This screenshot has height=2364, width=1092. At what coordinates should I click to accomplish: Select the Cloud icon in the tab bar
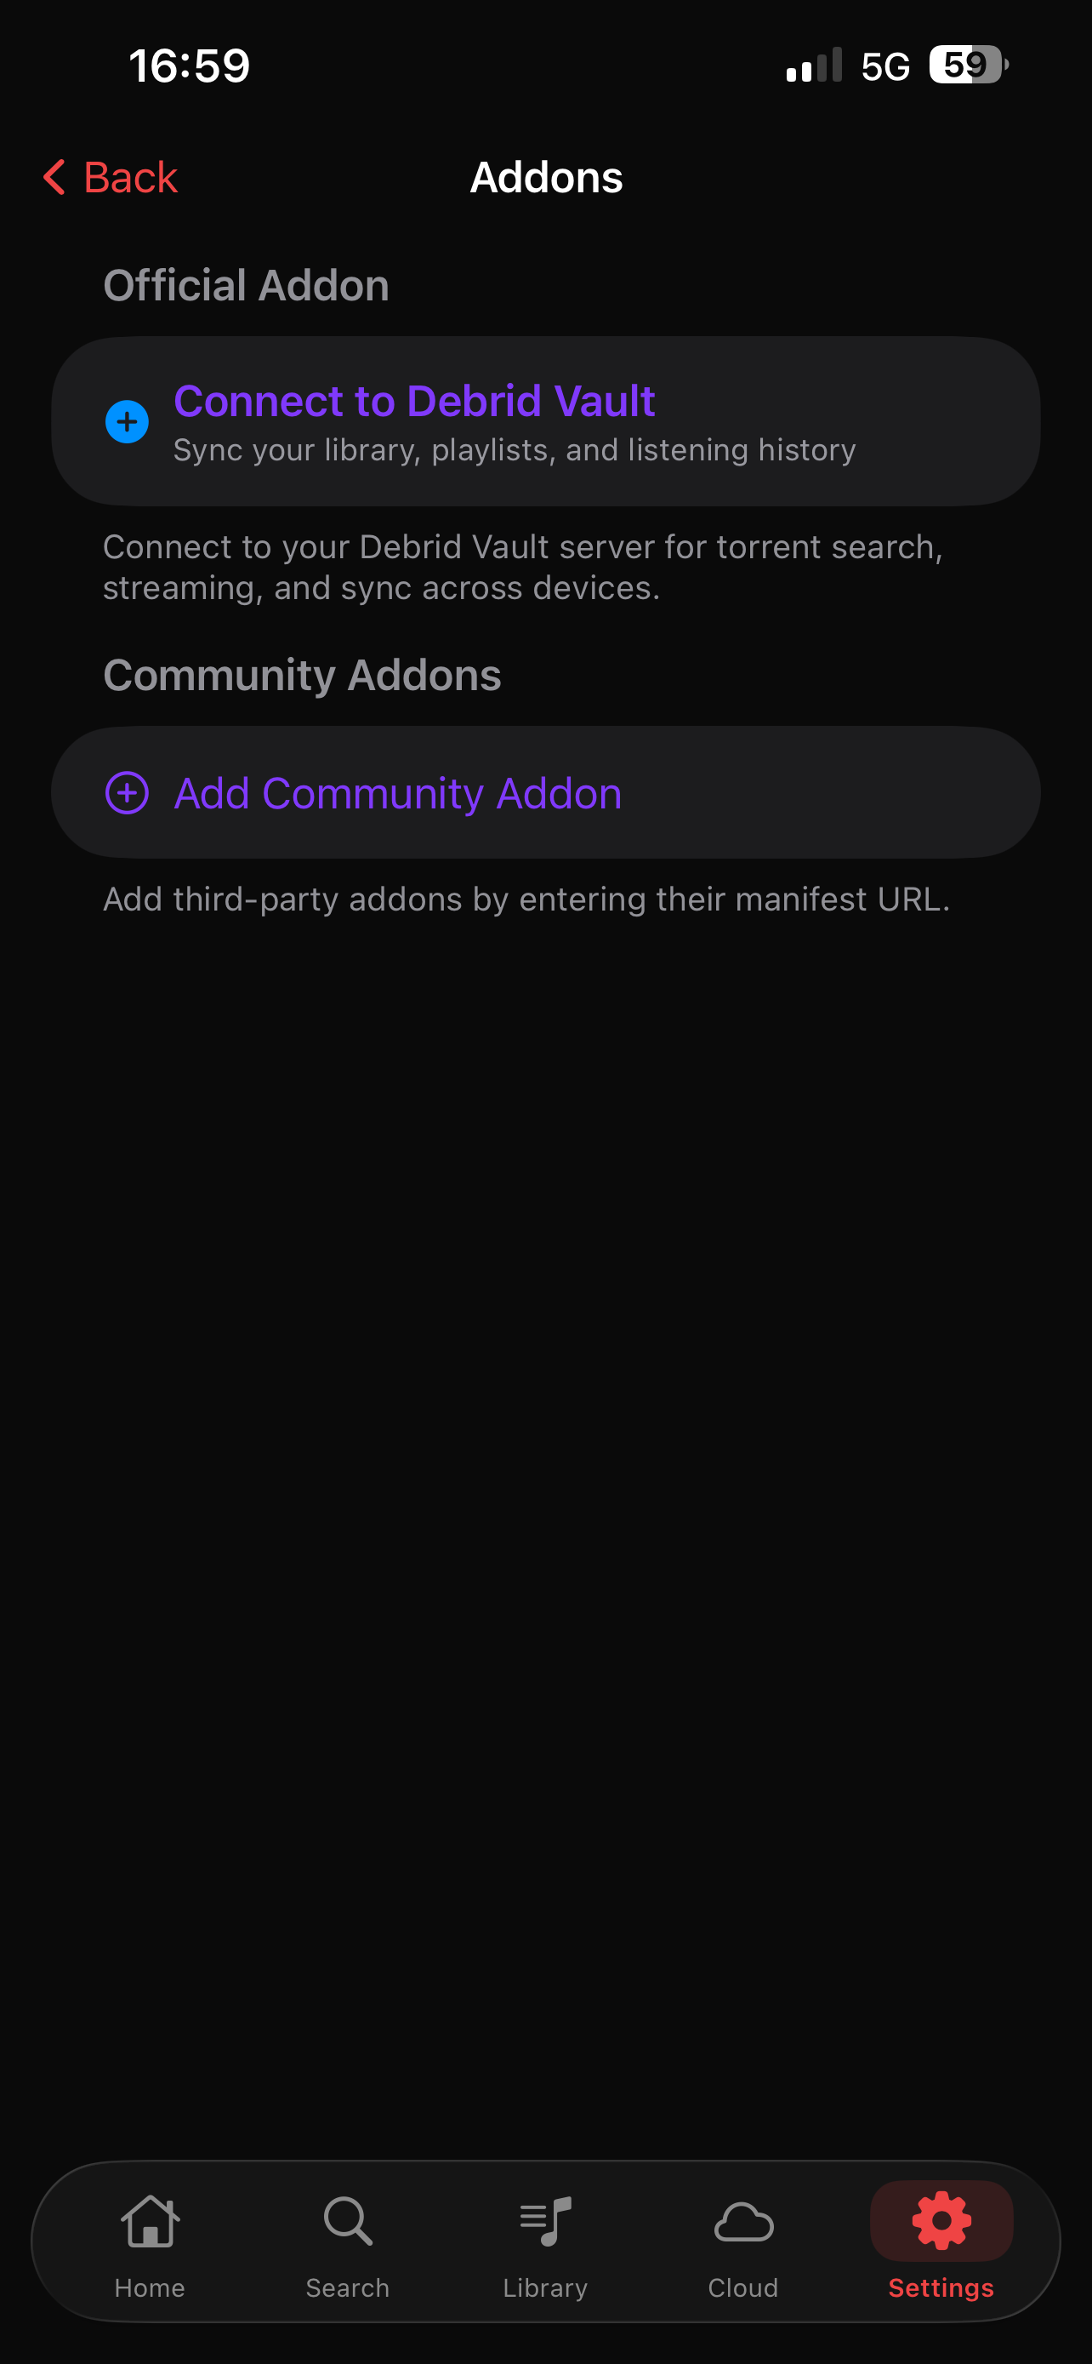click(742, 2223)
